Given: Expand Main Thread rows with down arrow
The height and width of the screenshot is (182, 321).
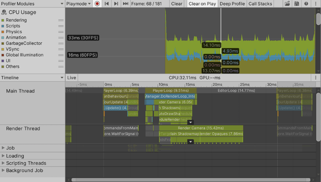Looking at the screenshot, I should pyautogui.click(x=191, y=122).
